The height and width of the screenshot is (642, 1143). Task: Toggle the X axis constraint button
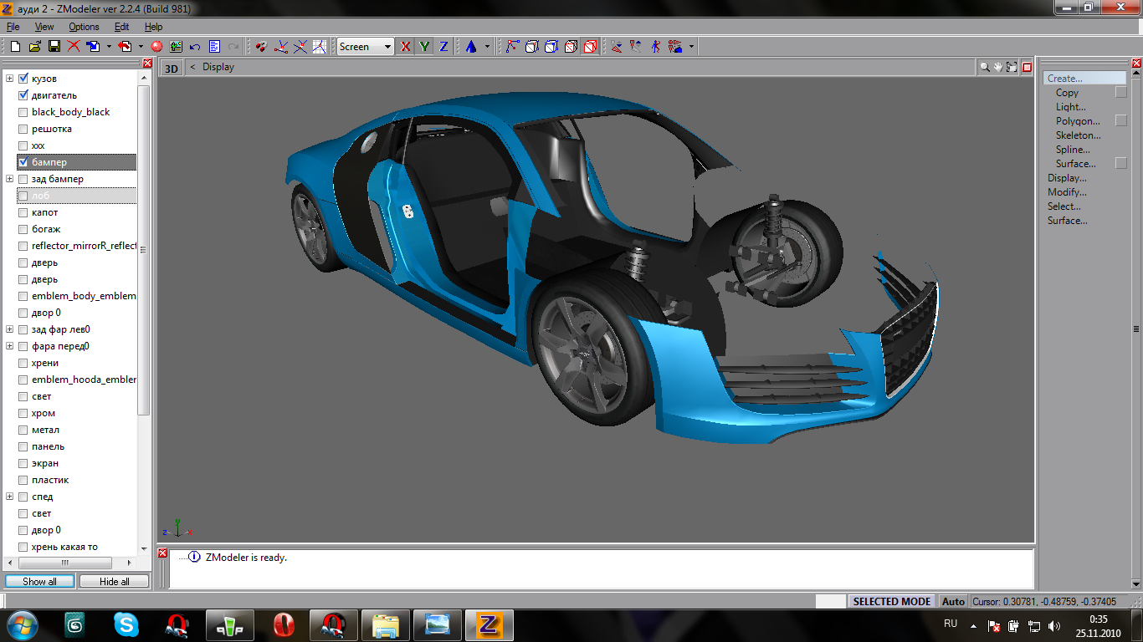point(406,47)
